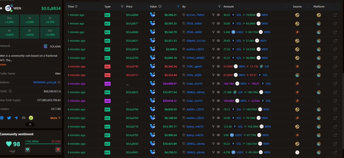
Task: Click the Price column header
Action: click(130, 6)
